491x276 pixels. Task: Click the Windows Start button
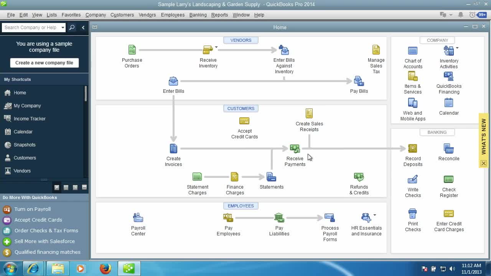(x=10, y=268)
